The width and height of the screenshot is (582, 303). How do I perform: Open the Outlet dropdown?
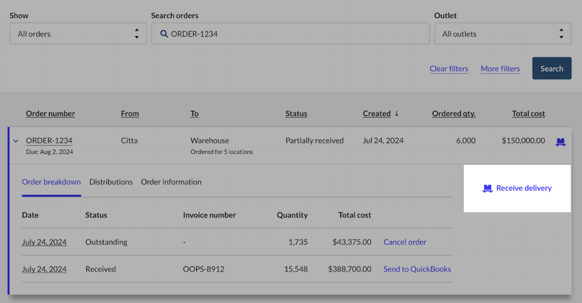pyautogui.click(x=502, y=34)
